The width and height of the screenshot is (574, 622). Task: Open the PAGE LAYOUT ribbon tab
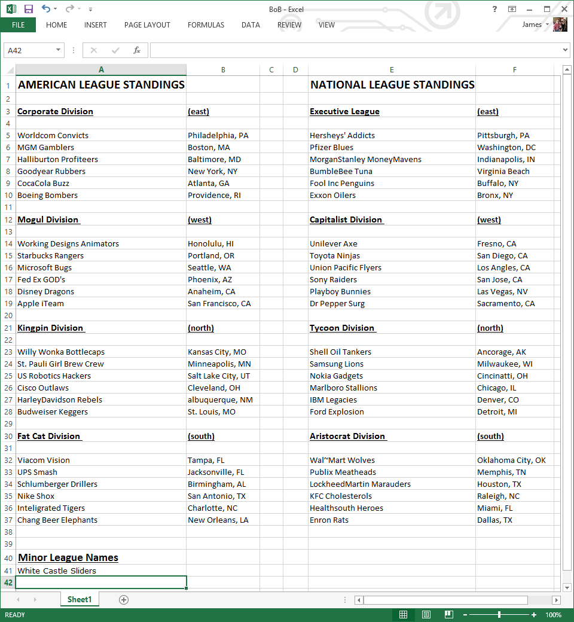(147, 25)
